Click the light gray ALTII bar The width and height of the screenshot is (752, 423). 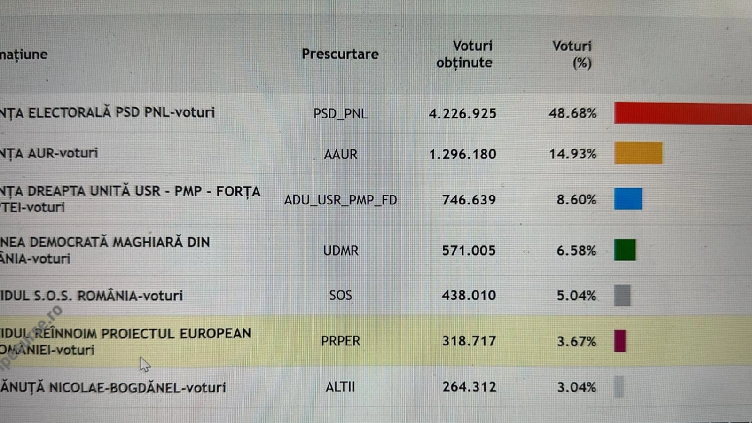click(x=619, y=387)
